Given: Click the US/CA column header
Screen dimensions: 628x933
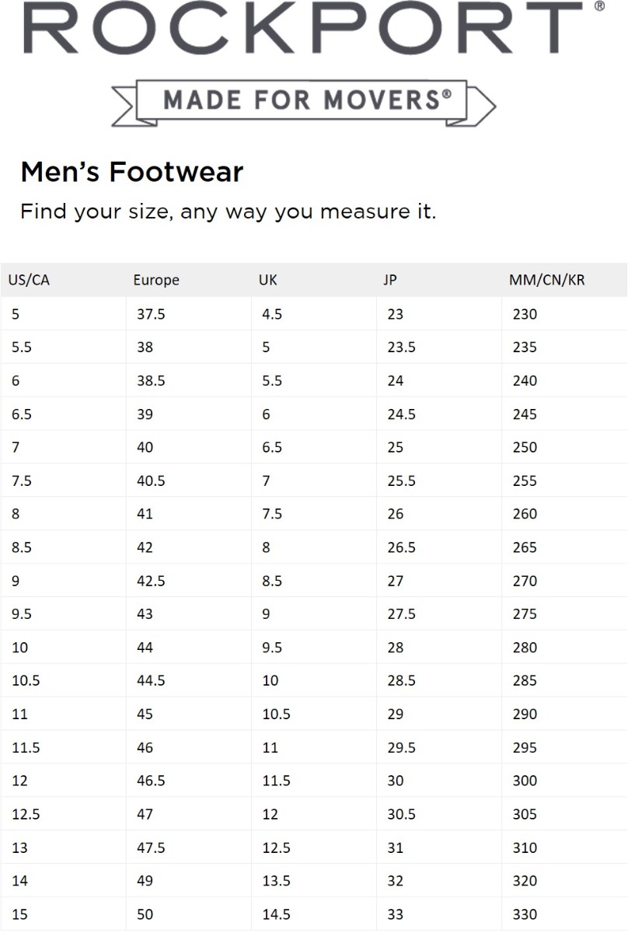Looking at the screenshot, I should tap(29, 280).
